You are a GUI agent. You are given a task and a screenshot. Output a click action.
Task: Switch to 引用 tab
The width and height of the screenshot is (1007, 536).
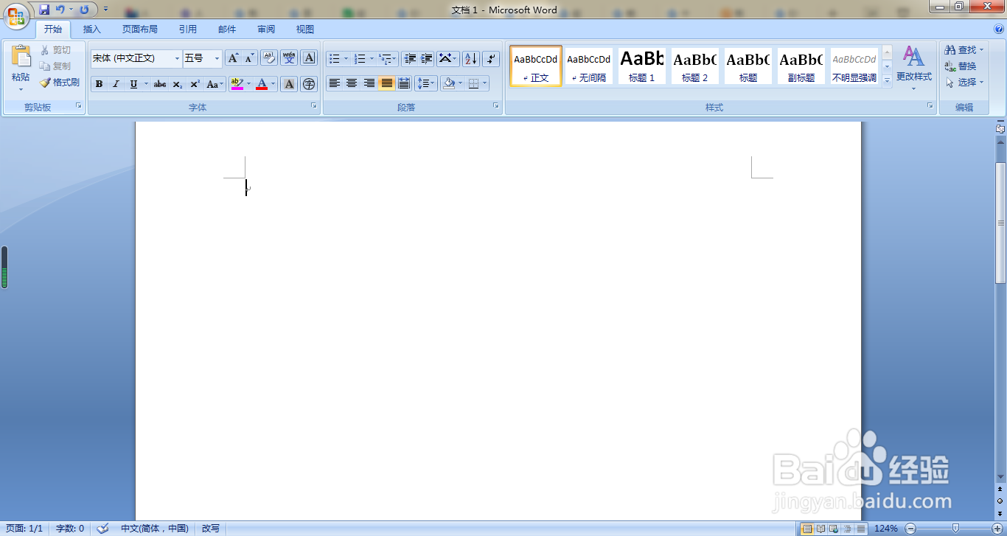(188, 29)
